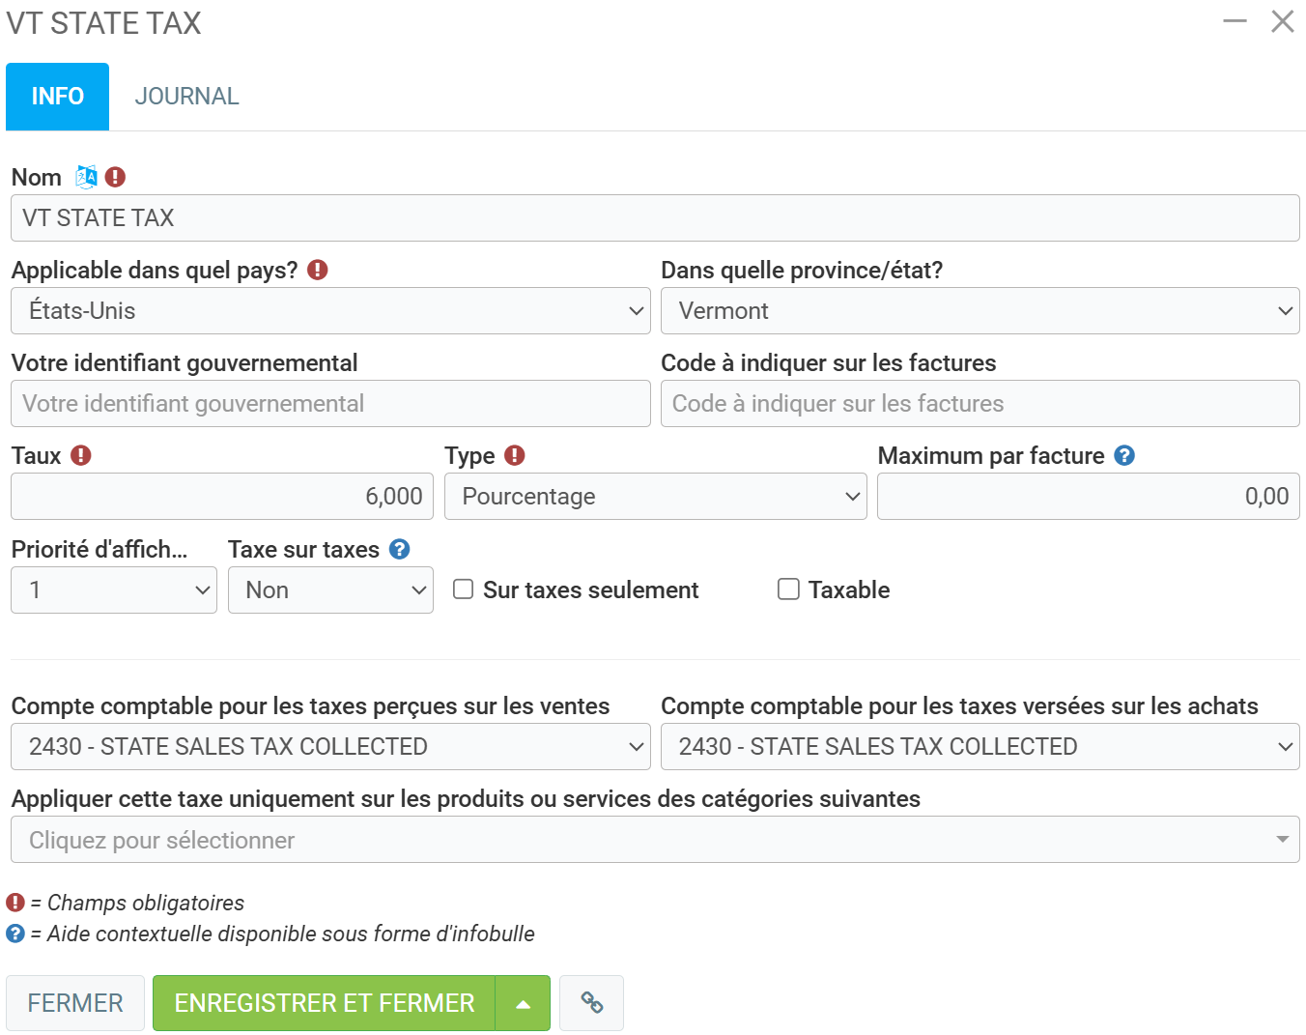Screen dimensions: 1306x1035
Task: Click the Taux rate input field
Action: 222,497
